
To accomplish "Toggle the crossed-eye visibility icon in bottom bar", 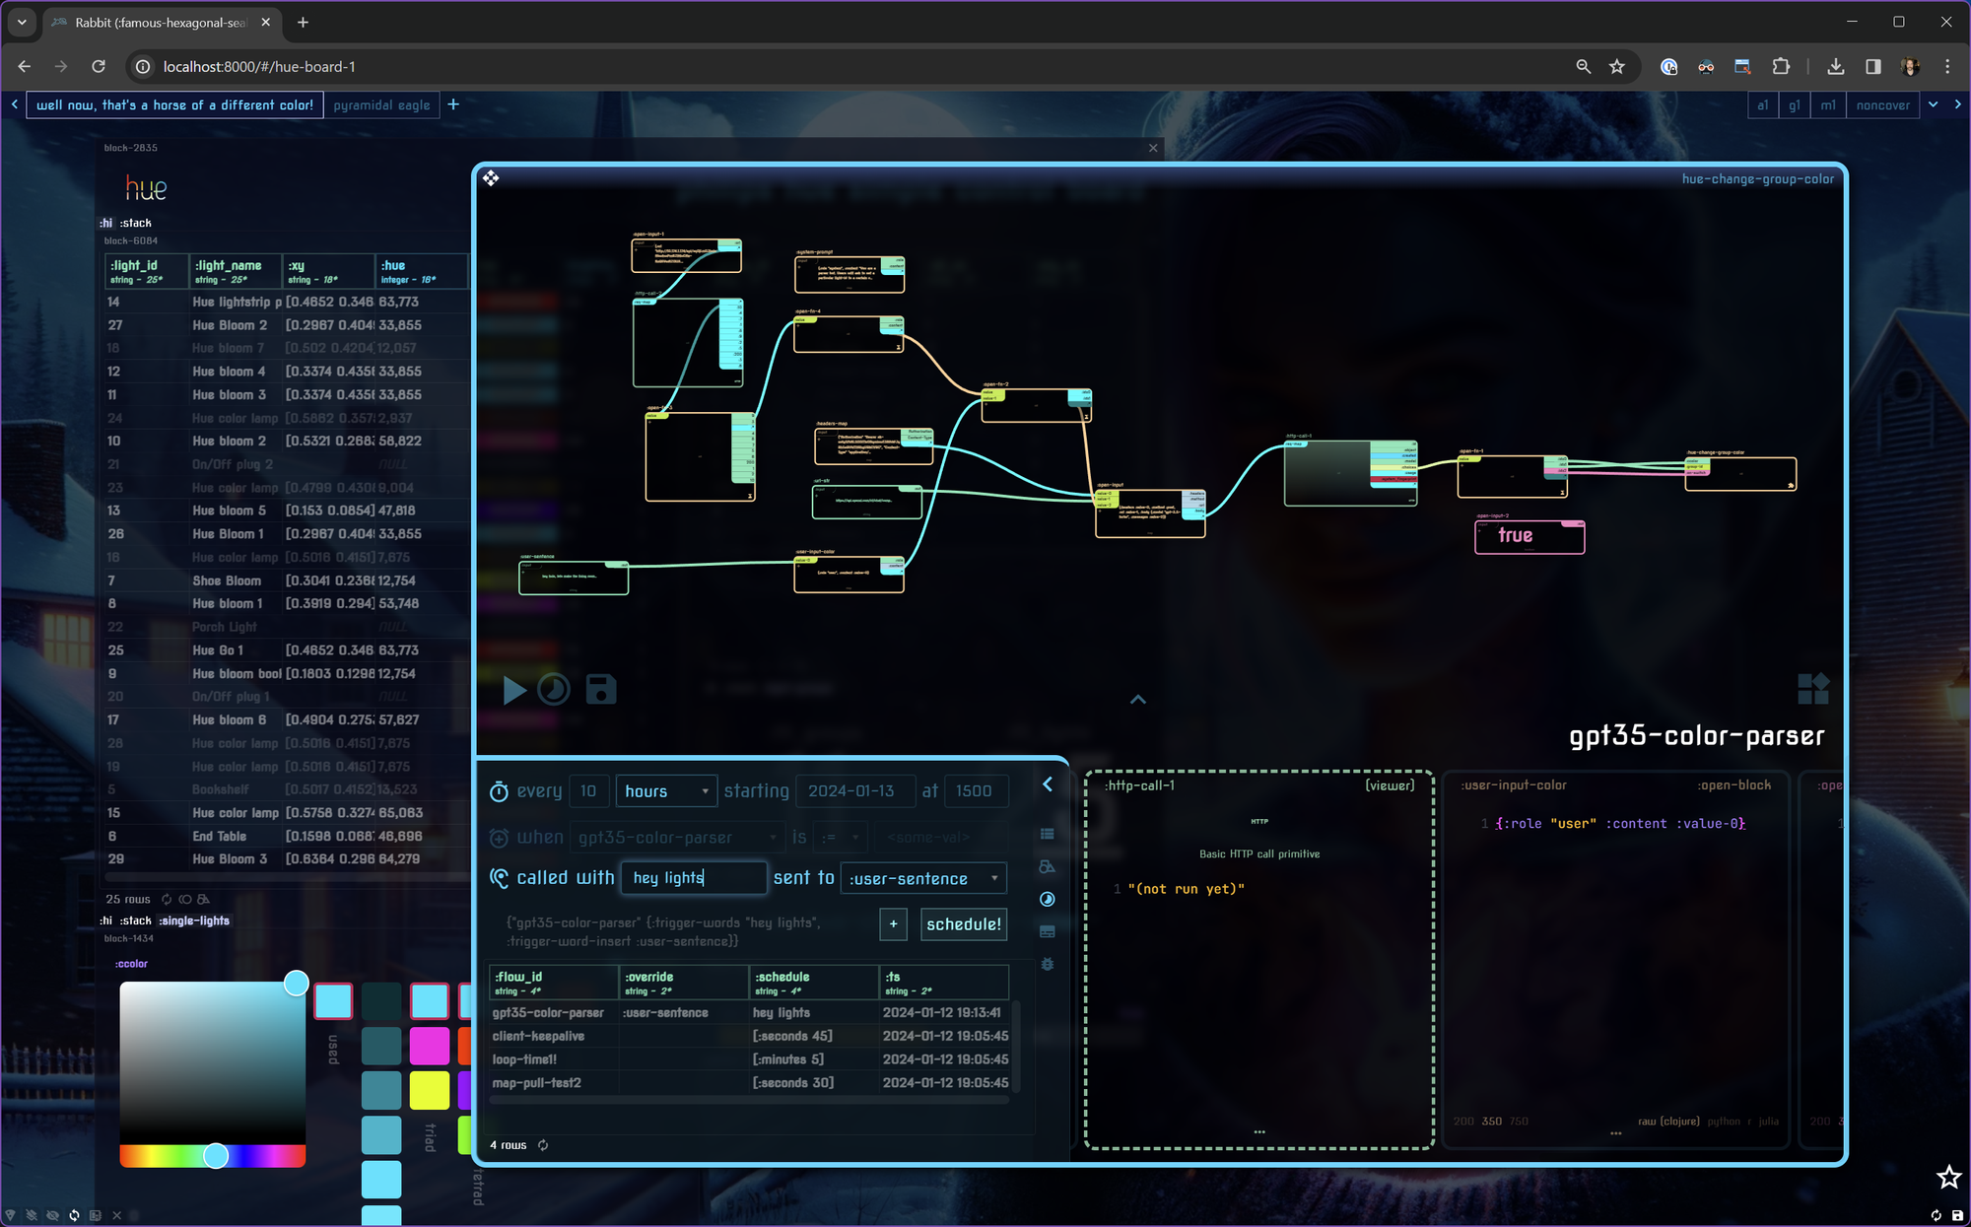I will coord(52,1215).
